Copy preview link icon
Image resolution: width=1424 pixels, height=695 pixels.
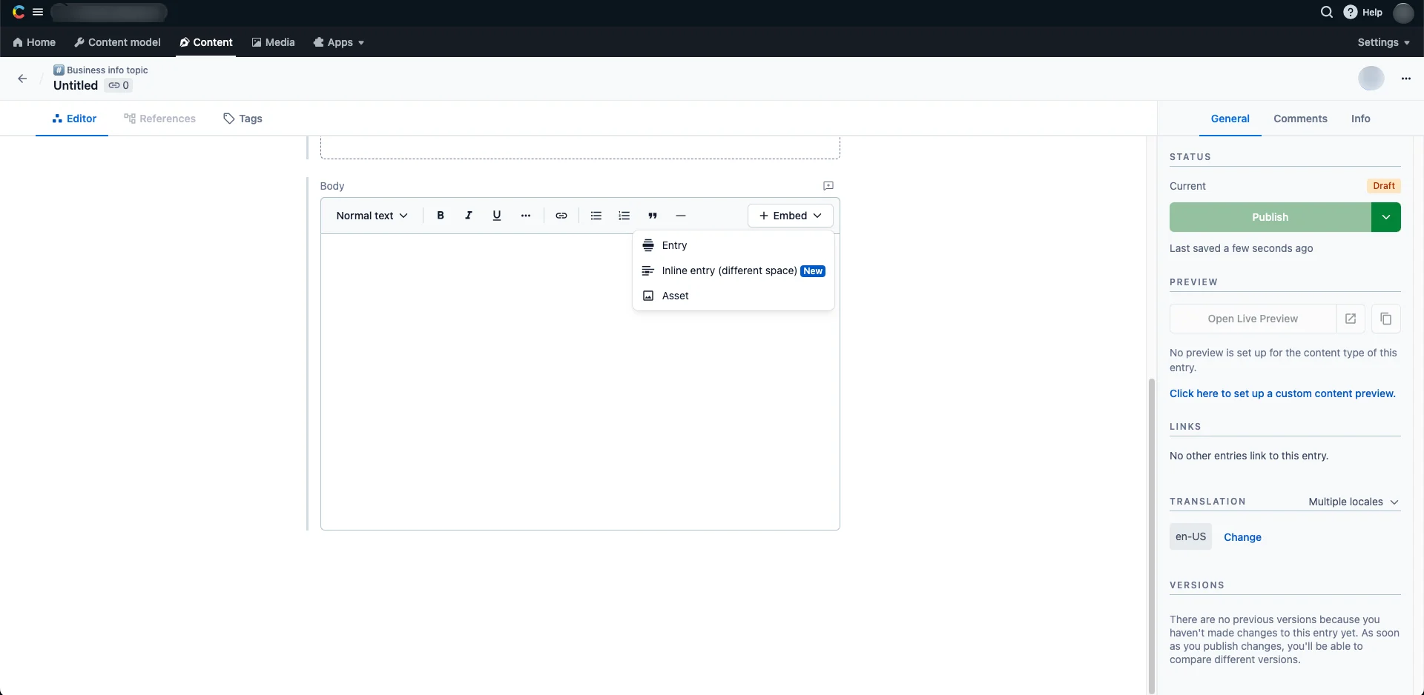(1386, 319)
